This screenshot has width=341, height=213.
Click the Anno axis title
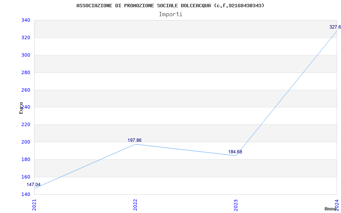click(331, 209)
